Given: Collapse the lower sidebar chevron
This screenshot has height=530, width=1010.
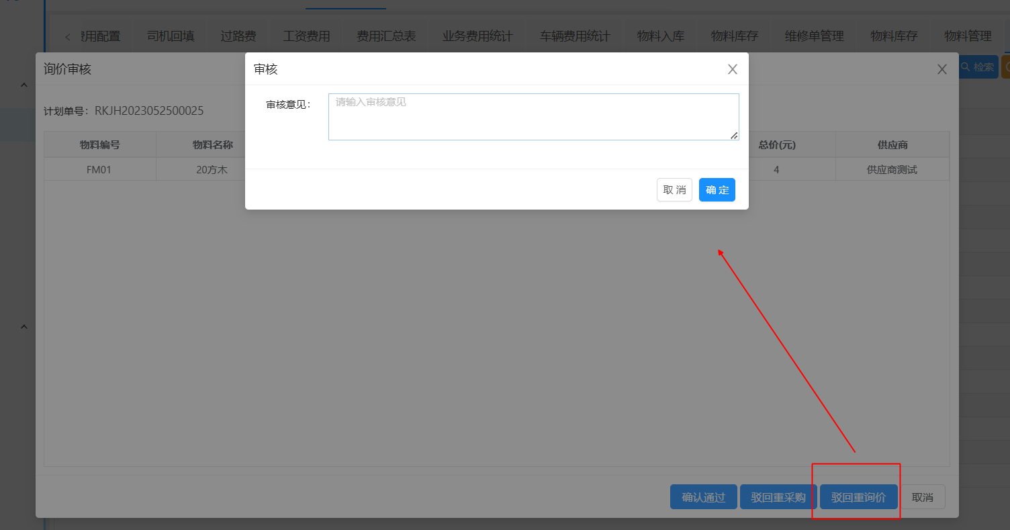Looking at the screenshot, I should (x=24, y=327).
